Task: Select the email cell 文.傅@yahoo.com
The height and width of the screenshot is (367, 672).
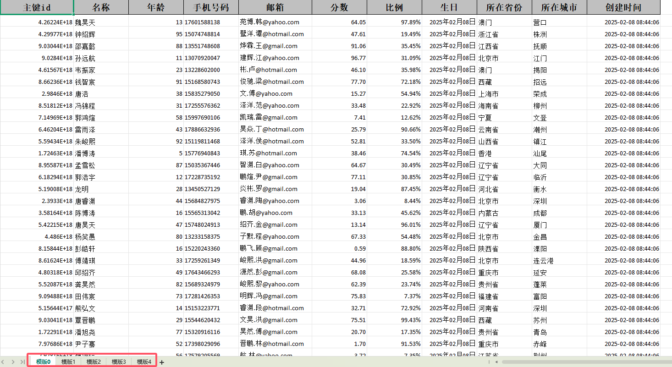Action: point(266,93)
